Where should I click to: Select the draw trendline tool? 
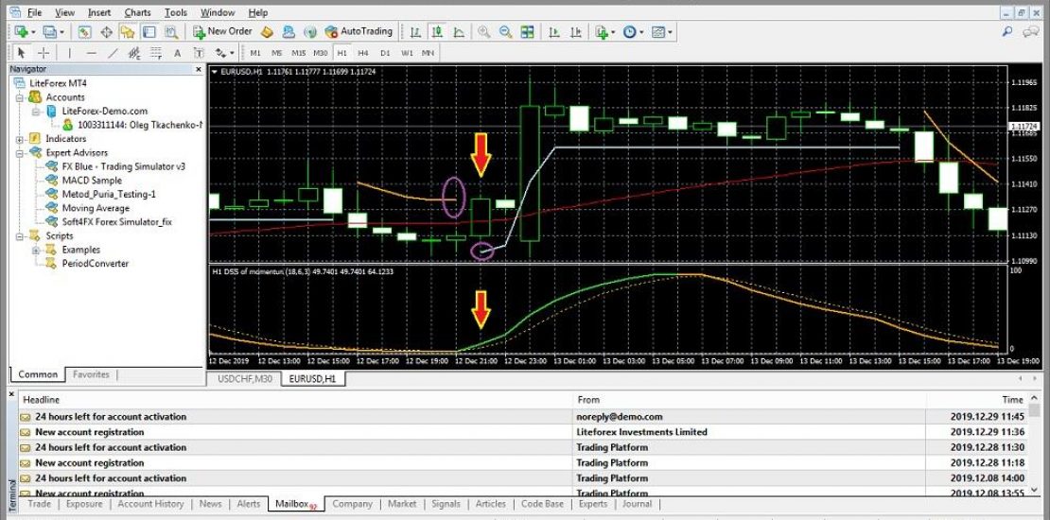[114, 53]
